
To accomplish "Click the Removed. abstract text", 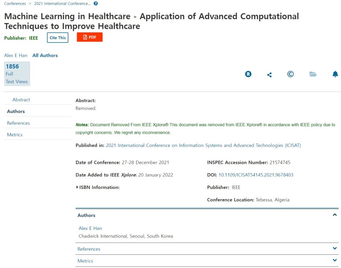I will click(86, 108).
